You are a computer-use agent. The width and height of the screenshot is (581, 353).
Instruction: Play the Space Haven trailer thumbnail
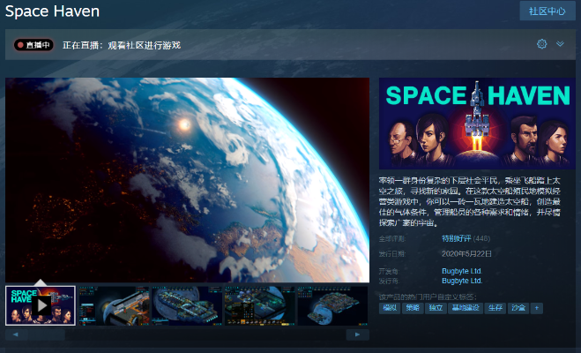(41, 305)
